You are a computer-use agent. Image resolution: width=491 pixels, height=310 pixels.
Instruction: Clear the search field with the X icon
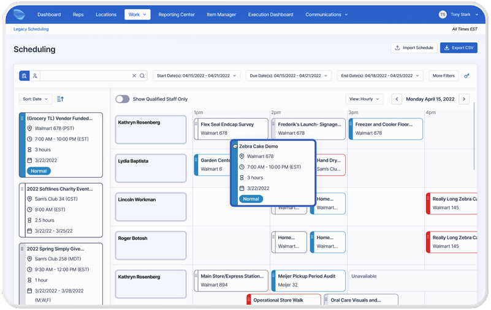tap(134, 76)
